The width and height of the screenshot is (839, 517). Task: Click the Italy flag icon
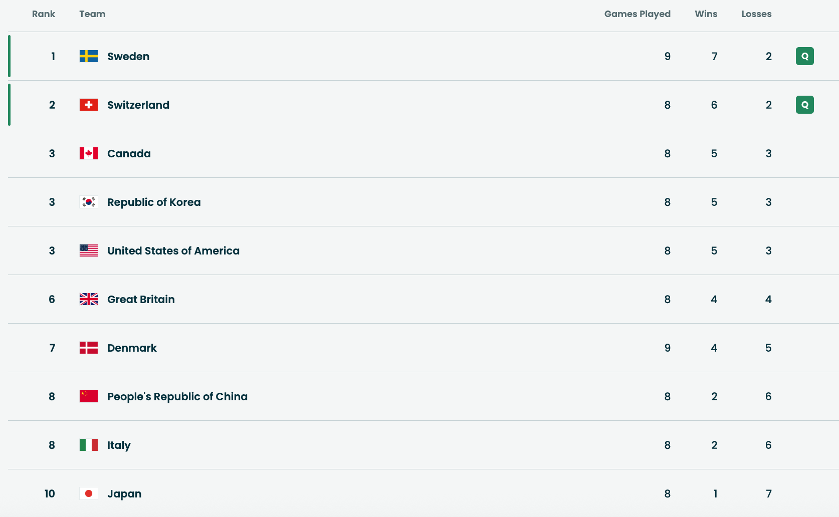89,445
